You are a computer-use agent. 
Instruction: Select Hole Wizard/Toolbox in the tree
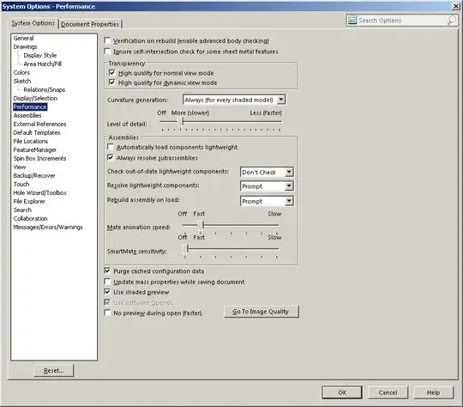pos(40,192)
